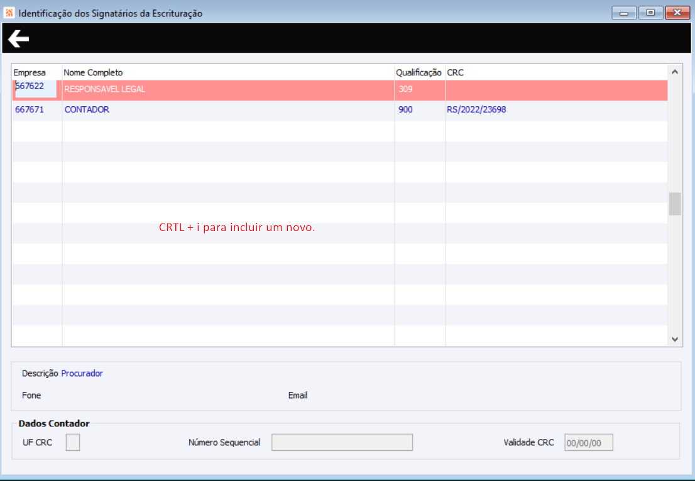Screen dimensions: 695x481
Task: Select the CONTADOR name cell
Action: point(87,109)
